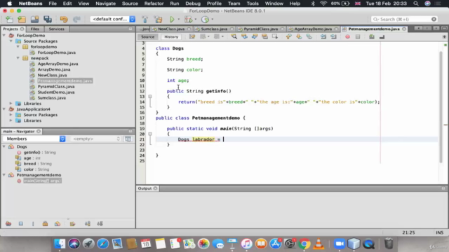The image size is (449, 252).
Task: Click the Build Project hammer icon
Action: tap(145, 20)
